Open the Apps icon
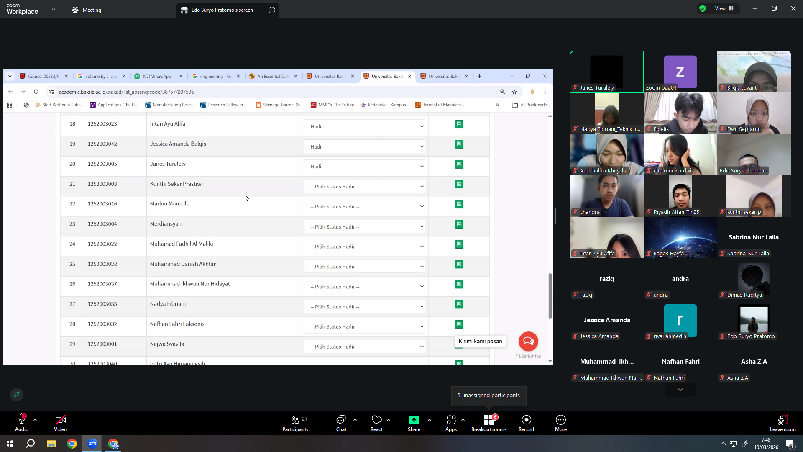Screen dimensions: 803x452 click(451, 420)
